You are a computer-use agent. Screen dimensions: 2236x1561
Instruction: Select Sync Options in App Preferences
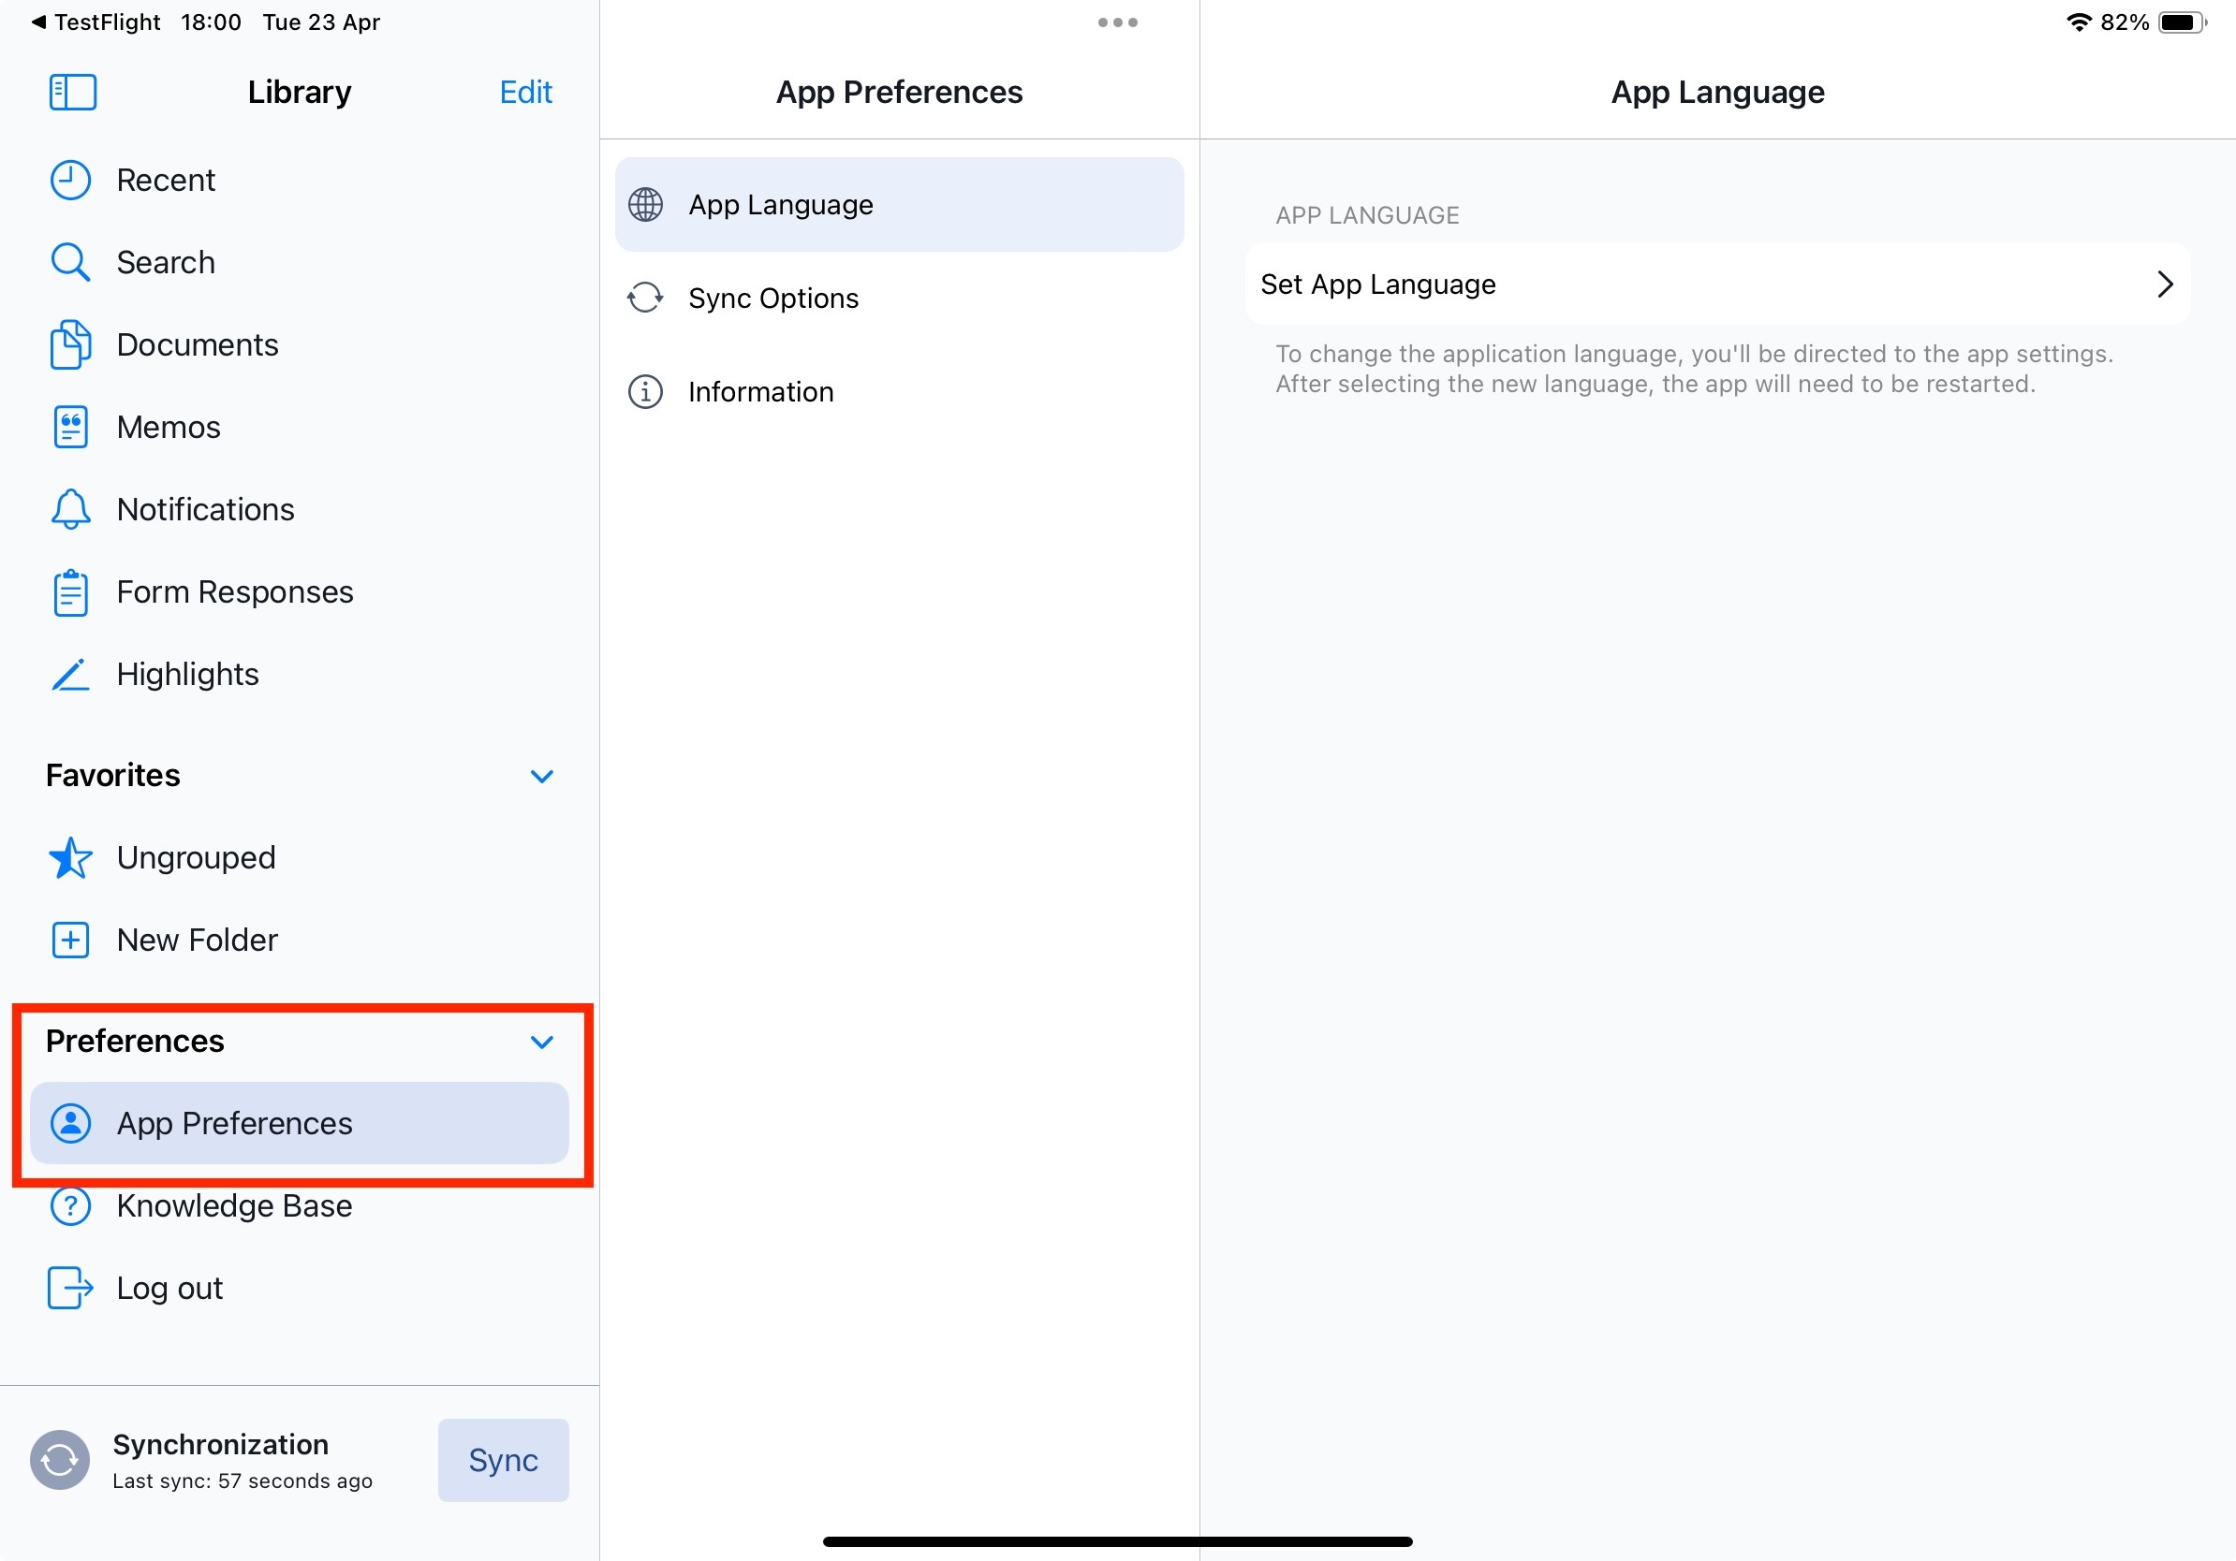772,298
